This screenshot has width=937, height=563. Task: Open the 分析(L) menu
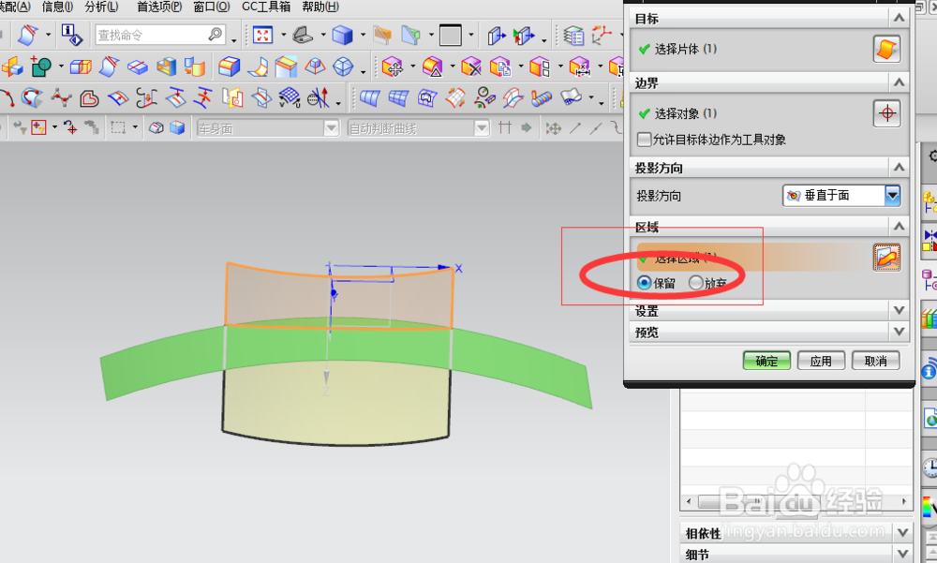coord(101,7)
